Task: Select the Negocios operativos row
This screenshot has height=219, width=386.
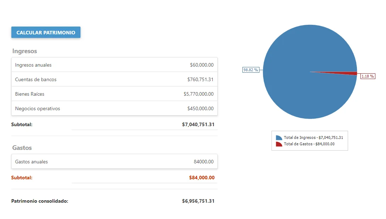Action: [x=114, y=108]
